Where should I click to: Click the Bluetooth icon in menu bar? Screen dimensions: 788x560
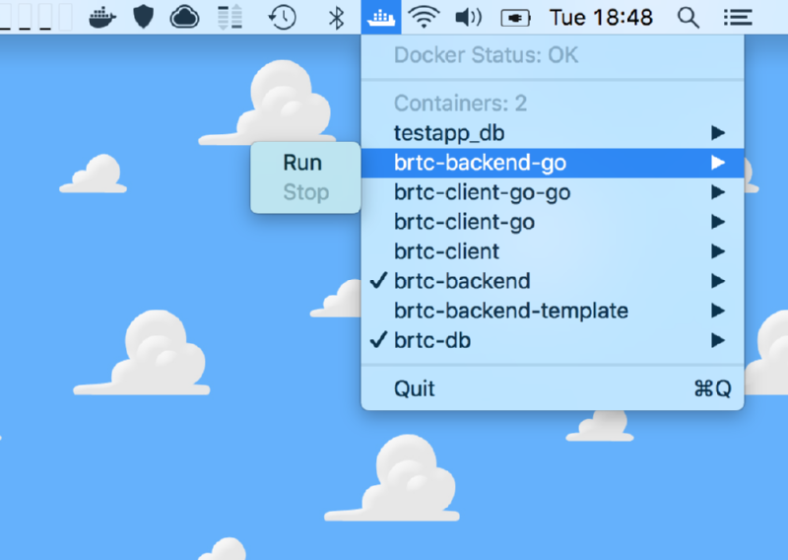(x=336, y=18)
